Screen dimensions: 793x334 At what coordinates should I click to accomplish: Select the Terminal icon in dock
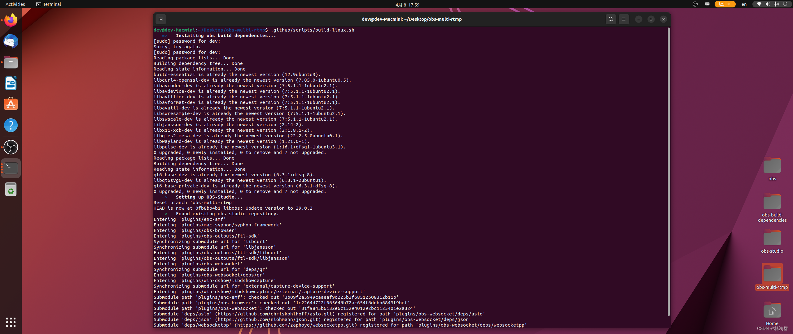(11, 168)
